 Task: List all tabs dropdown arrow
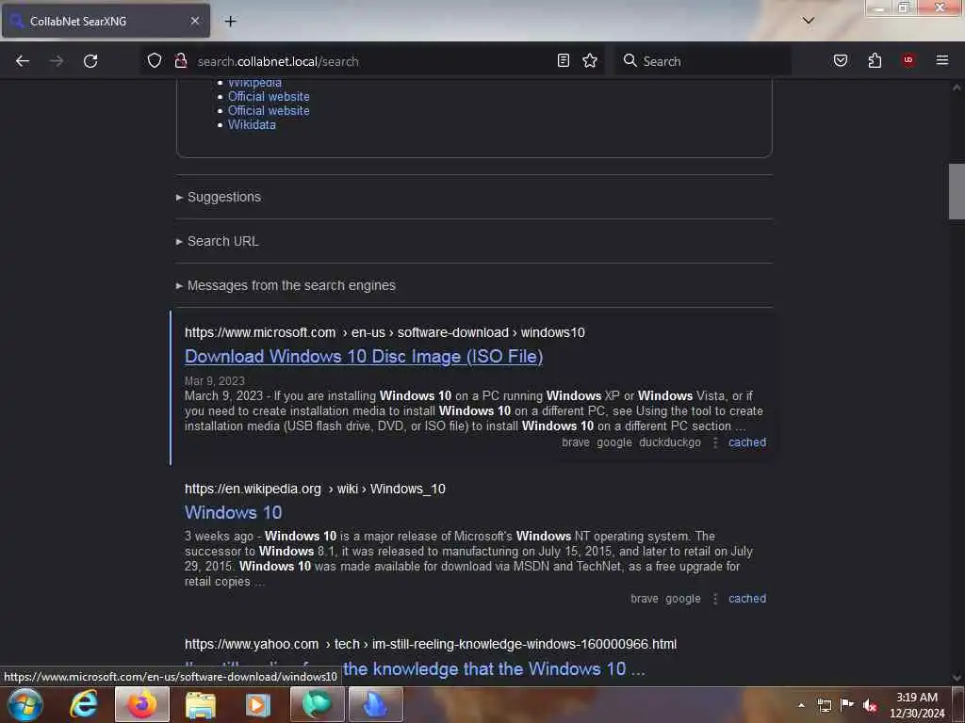(809, 21)
